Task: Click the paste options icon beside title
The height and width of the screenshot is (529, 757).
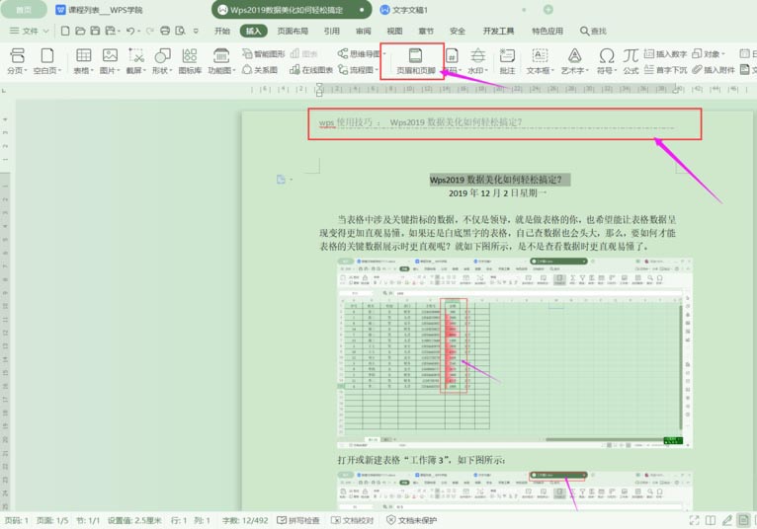Action: (283, 180)
